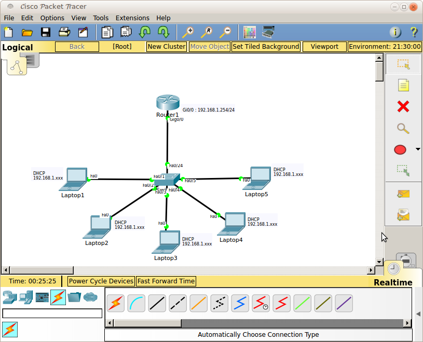Choose the Select tool in right panel
423x342 pixels.
403,64
